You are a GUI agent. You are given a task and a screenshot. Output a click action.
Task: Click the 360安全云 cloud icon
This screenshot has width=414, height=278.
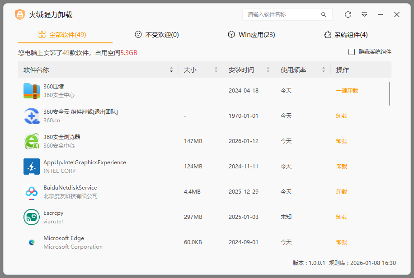[32, 116]
